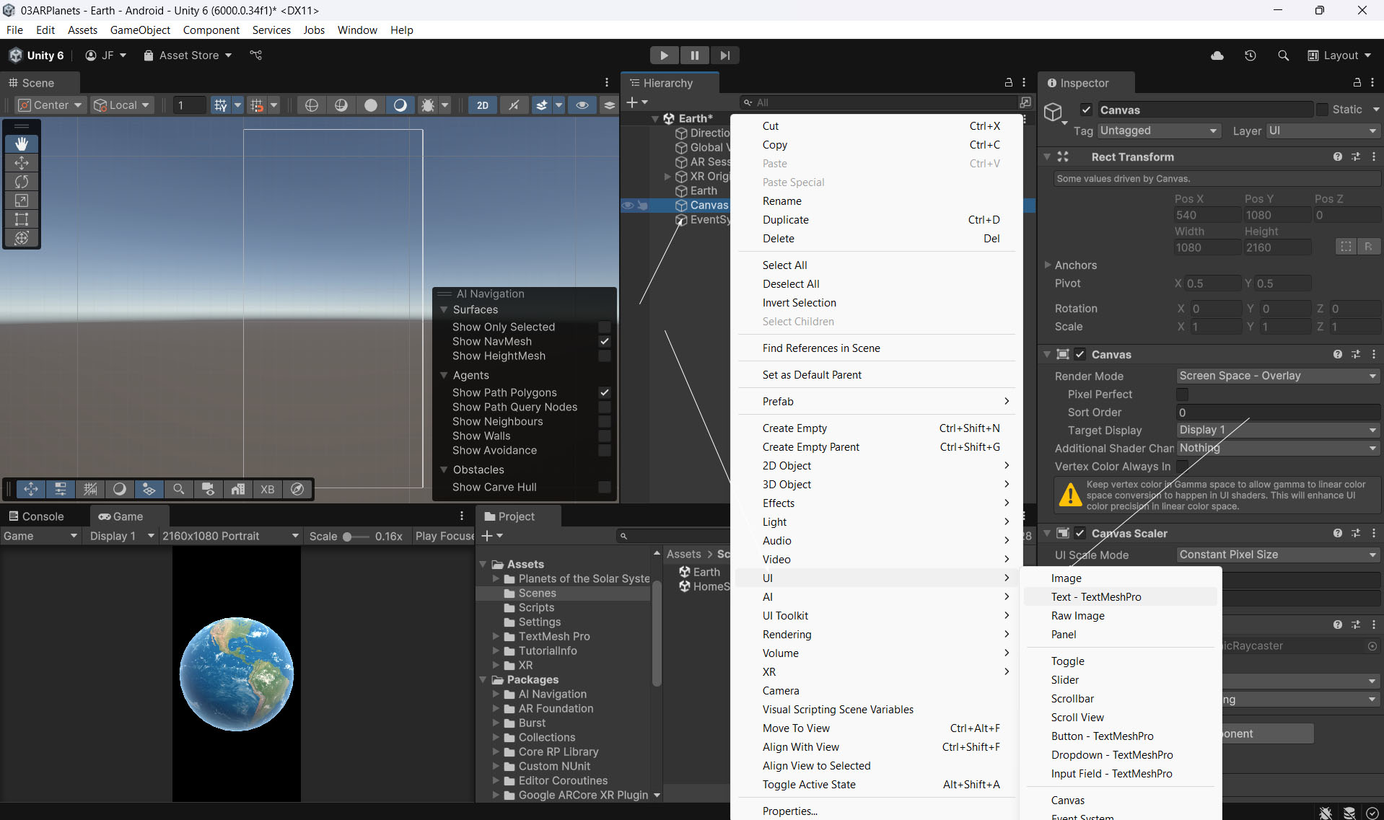This screenshot has width=1384, height=820.
Task: Click the search magnifier in top toolbar
Action: tap(1283, 56)
